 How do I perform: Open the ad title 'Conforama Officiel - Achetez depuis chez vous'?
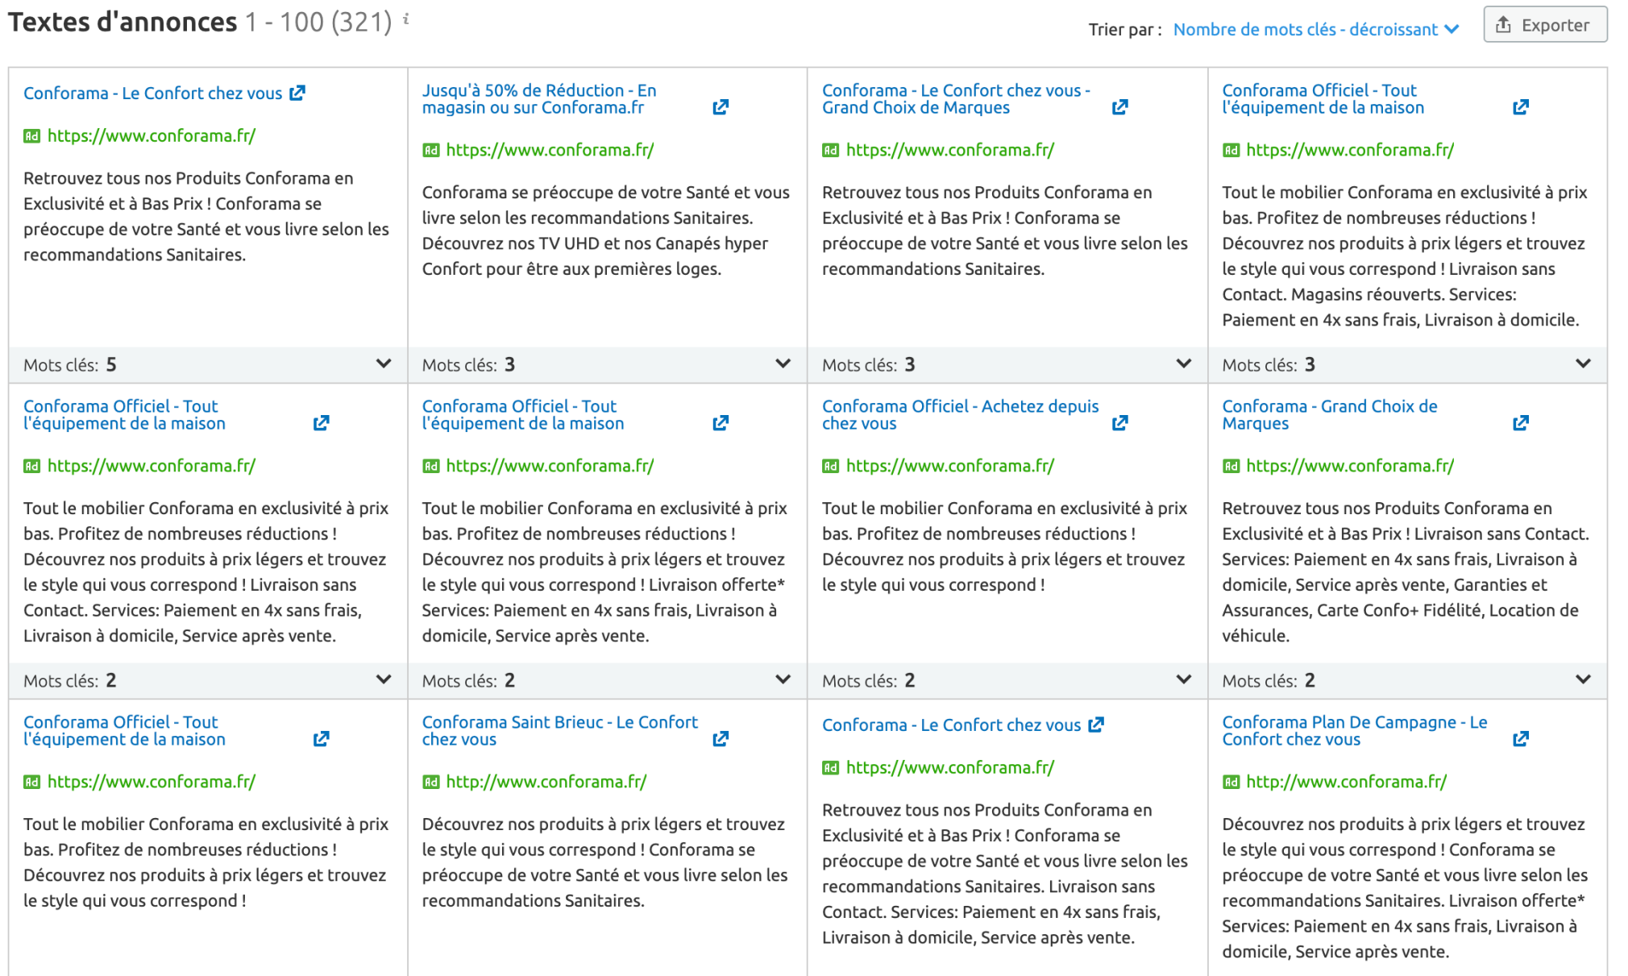click(960, 415)
